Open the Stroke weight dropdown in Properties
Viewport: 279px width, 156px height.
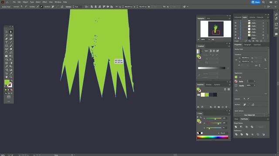255,81
